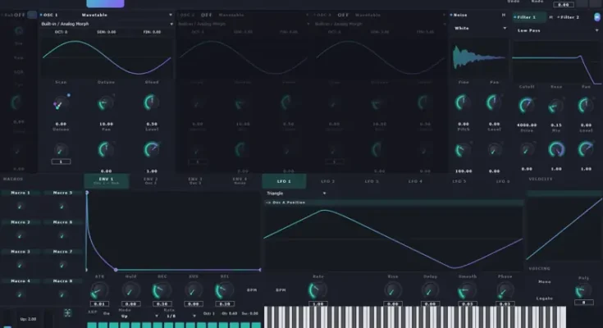Switch to the LFO 4 tab
603x328 pixels.
[415, 181]
